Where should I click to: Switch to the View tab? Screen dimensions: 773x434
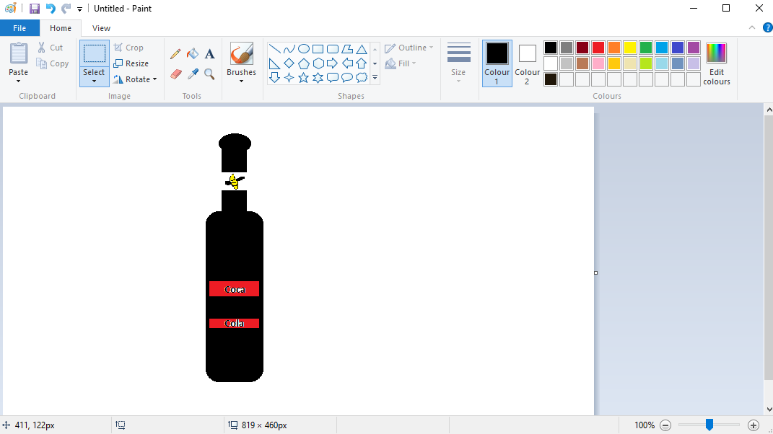pos(102,28)
